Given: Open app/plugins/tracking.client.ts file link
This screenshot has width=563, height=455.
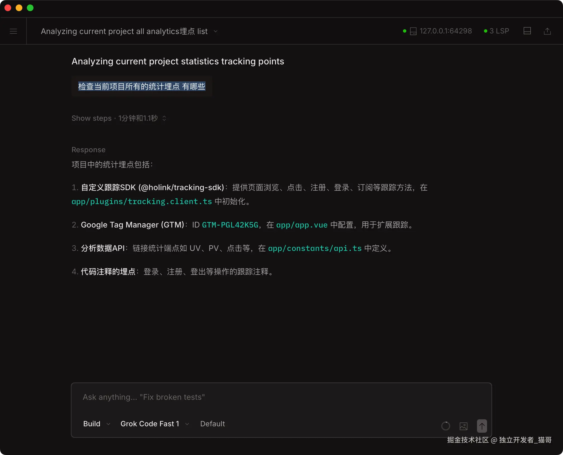Looking at the screenshot, I should point(142,201).
